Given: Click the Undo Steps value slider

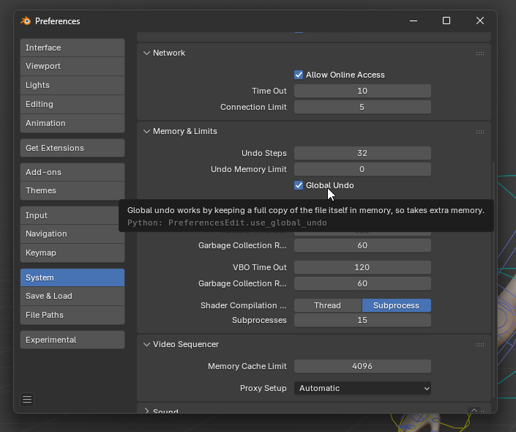Looking at the screenshot, I should pyautogui.click(x=362, y=153).
